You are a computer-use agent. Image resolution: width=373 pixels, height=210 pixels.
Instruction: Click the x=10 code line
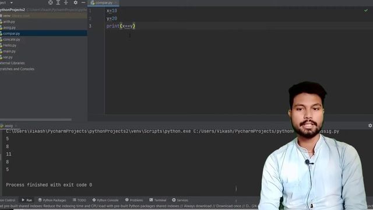click(x=112, y=10)
